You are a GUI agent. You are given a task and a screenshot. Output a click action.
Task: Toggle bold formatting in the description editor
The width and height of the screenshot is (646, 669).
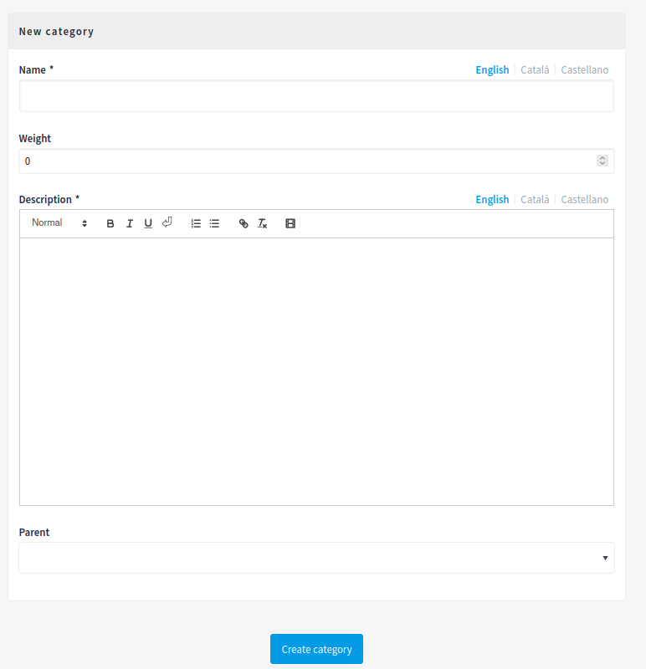coord(110,223)
